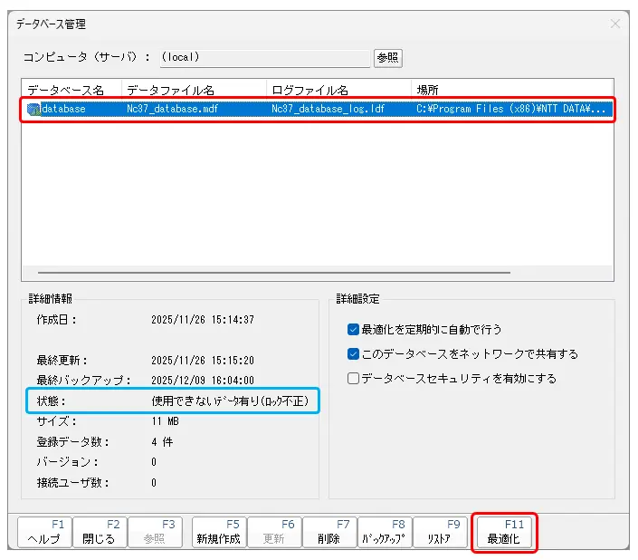This screenshot has width=638, height=560.
Task: Enable database security checkbox (データベースセキュリティを有効にする)
Action: 354,378
